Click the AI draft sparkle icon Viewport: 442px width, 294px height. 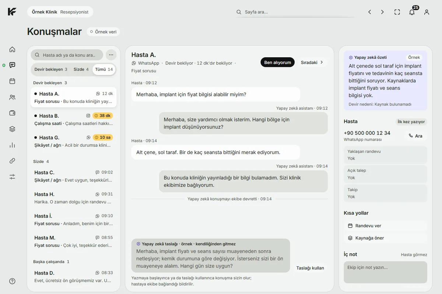point(138,244)
